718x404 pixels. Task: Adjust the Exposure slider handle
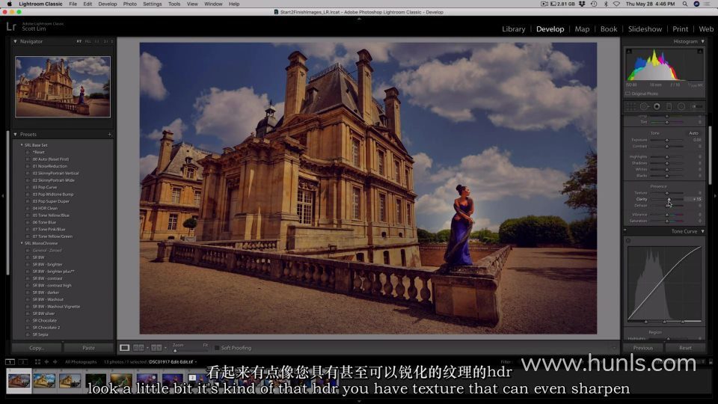[666, 140]
